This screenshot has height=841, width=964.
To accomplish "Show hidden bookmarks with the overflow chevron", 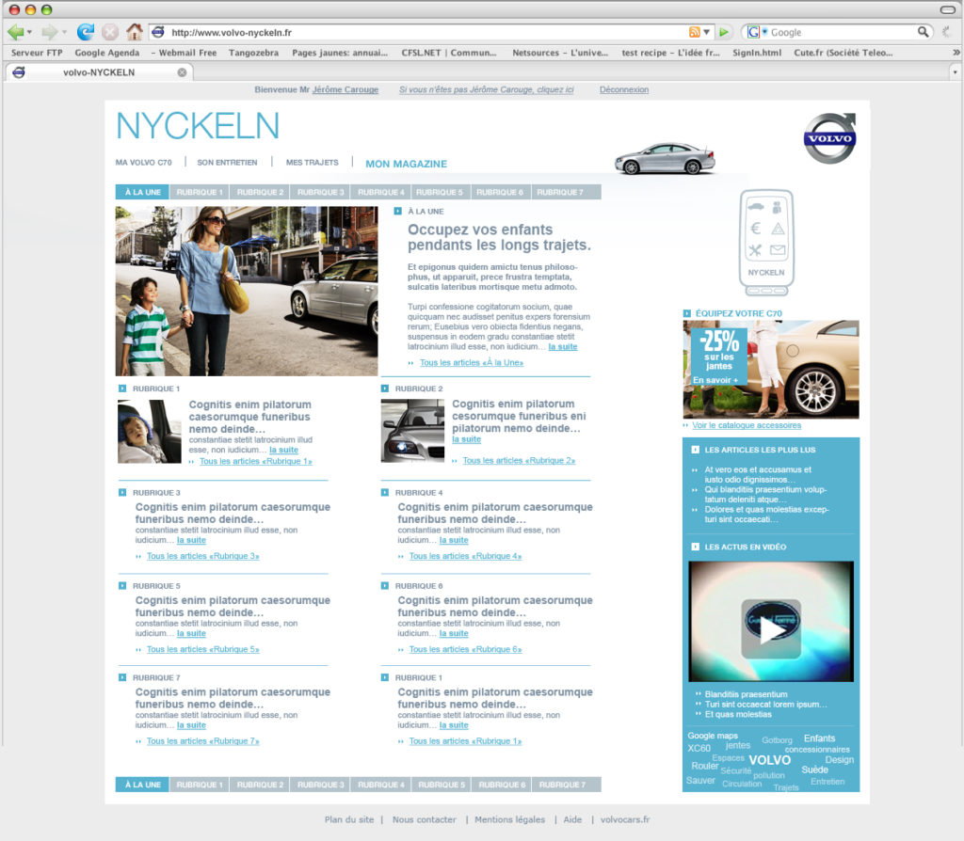I will tap(956, 53).
